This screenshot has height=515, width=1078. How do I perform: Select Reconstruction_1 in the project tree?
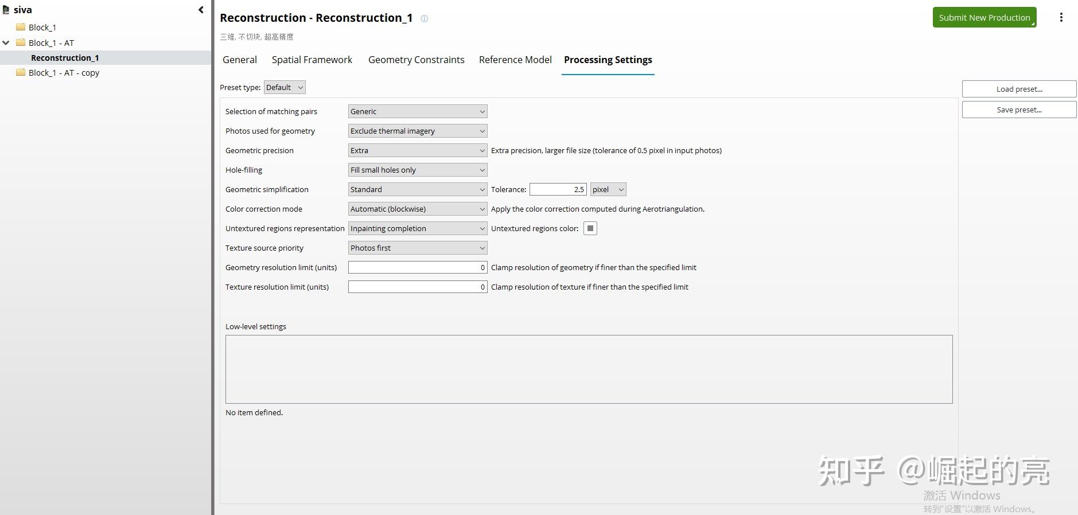[x=65, y=58]
